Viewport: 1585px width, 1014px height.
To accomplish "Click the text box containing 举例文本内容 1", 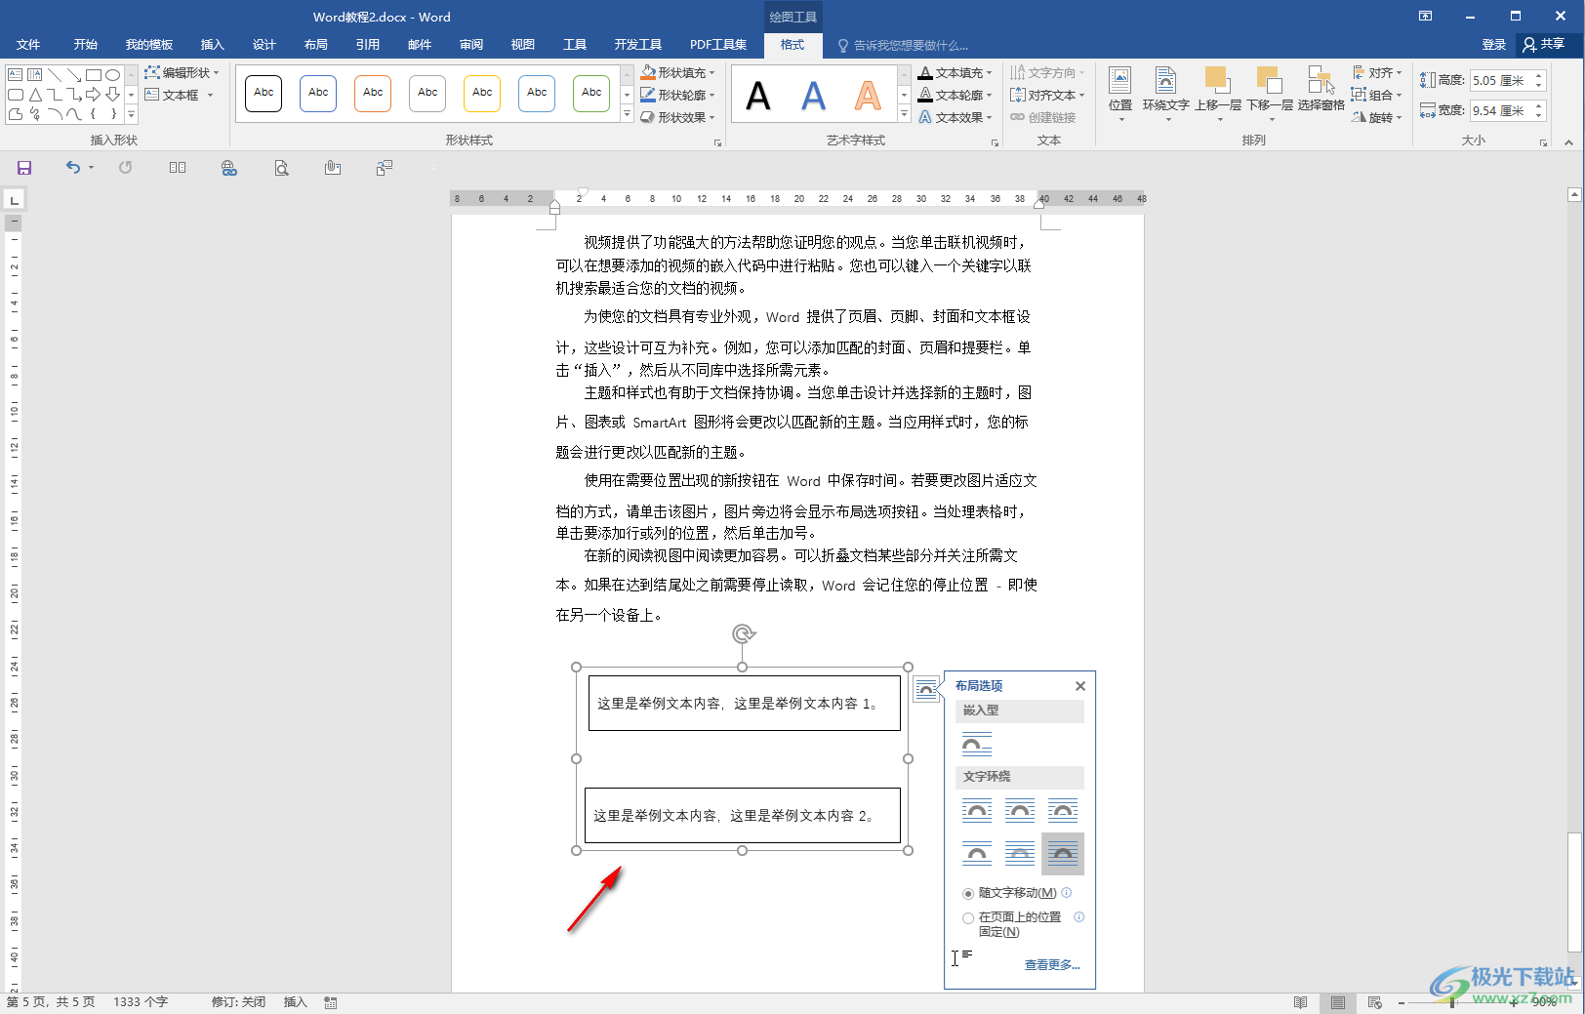I will click(x=744, y=703).
